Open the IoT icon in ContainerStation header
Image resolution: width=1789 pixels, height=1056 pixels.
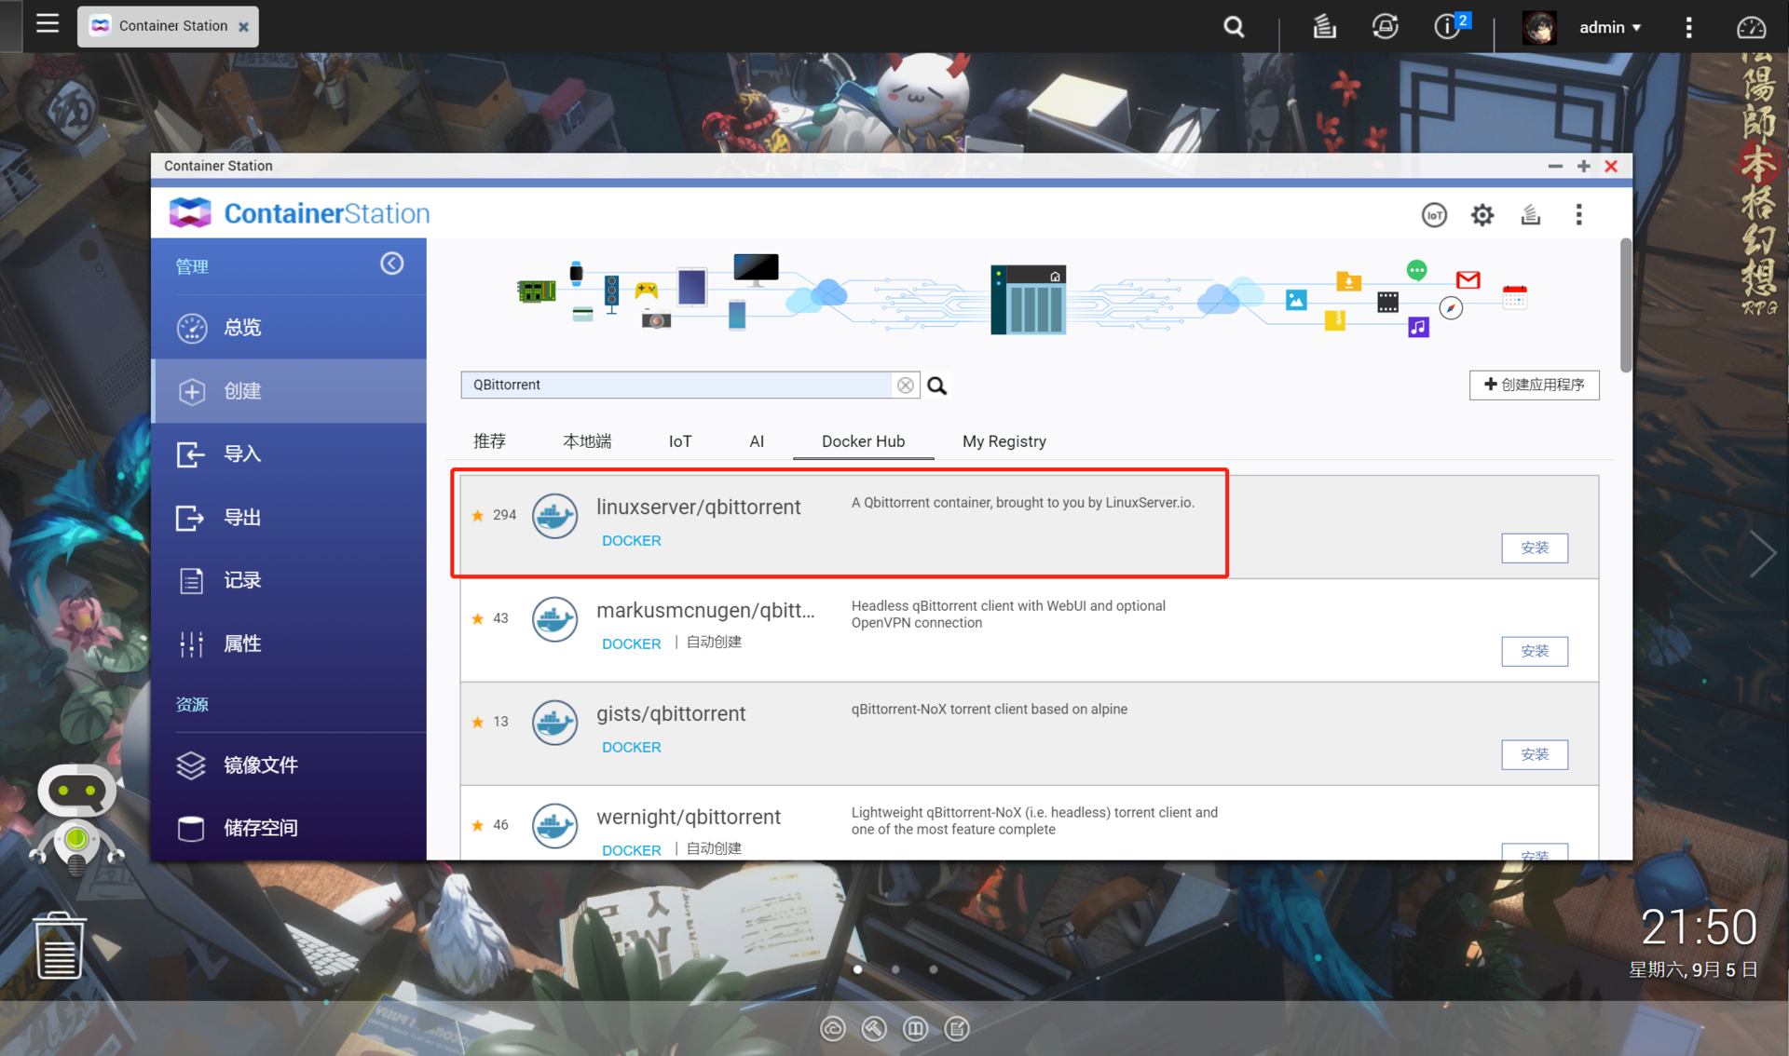[1434, 215]
